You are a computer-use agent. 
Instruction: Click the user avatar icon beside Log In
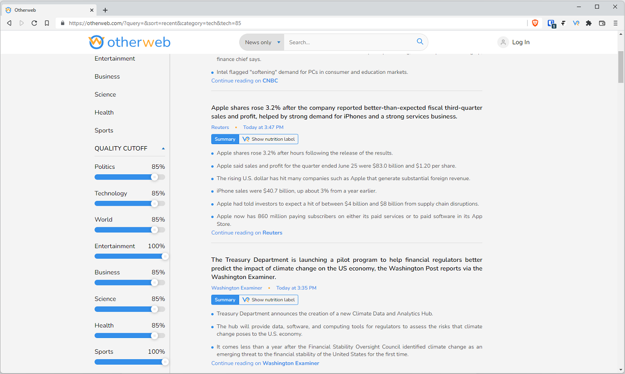(503, 42)
